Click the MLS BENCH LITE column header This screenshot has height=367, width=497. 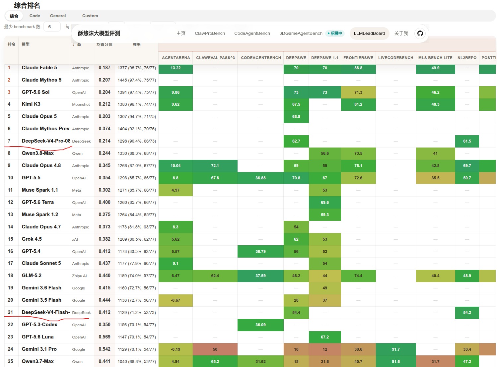[x=435, y=58]
